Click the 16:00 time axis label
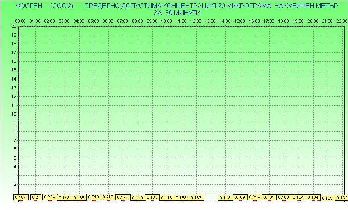 [254, 21]
